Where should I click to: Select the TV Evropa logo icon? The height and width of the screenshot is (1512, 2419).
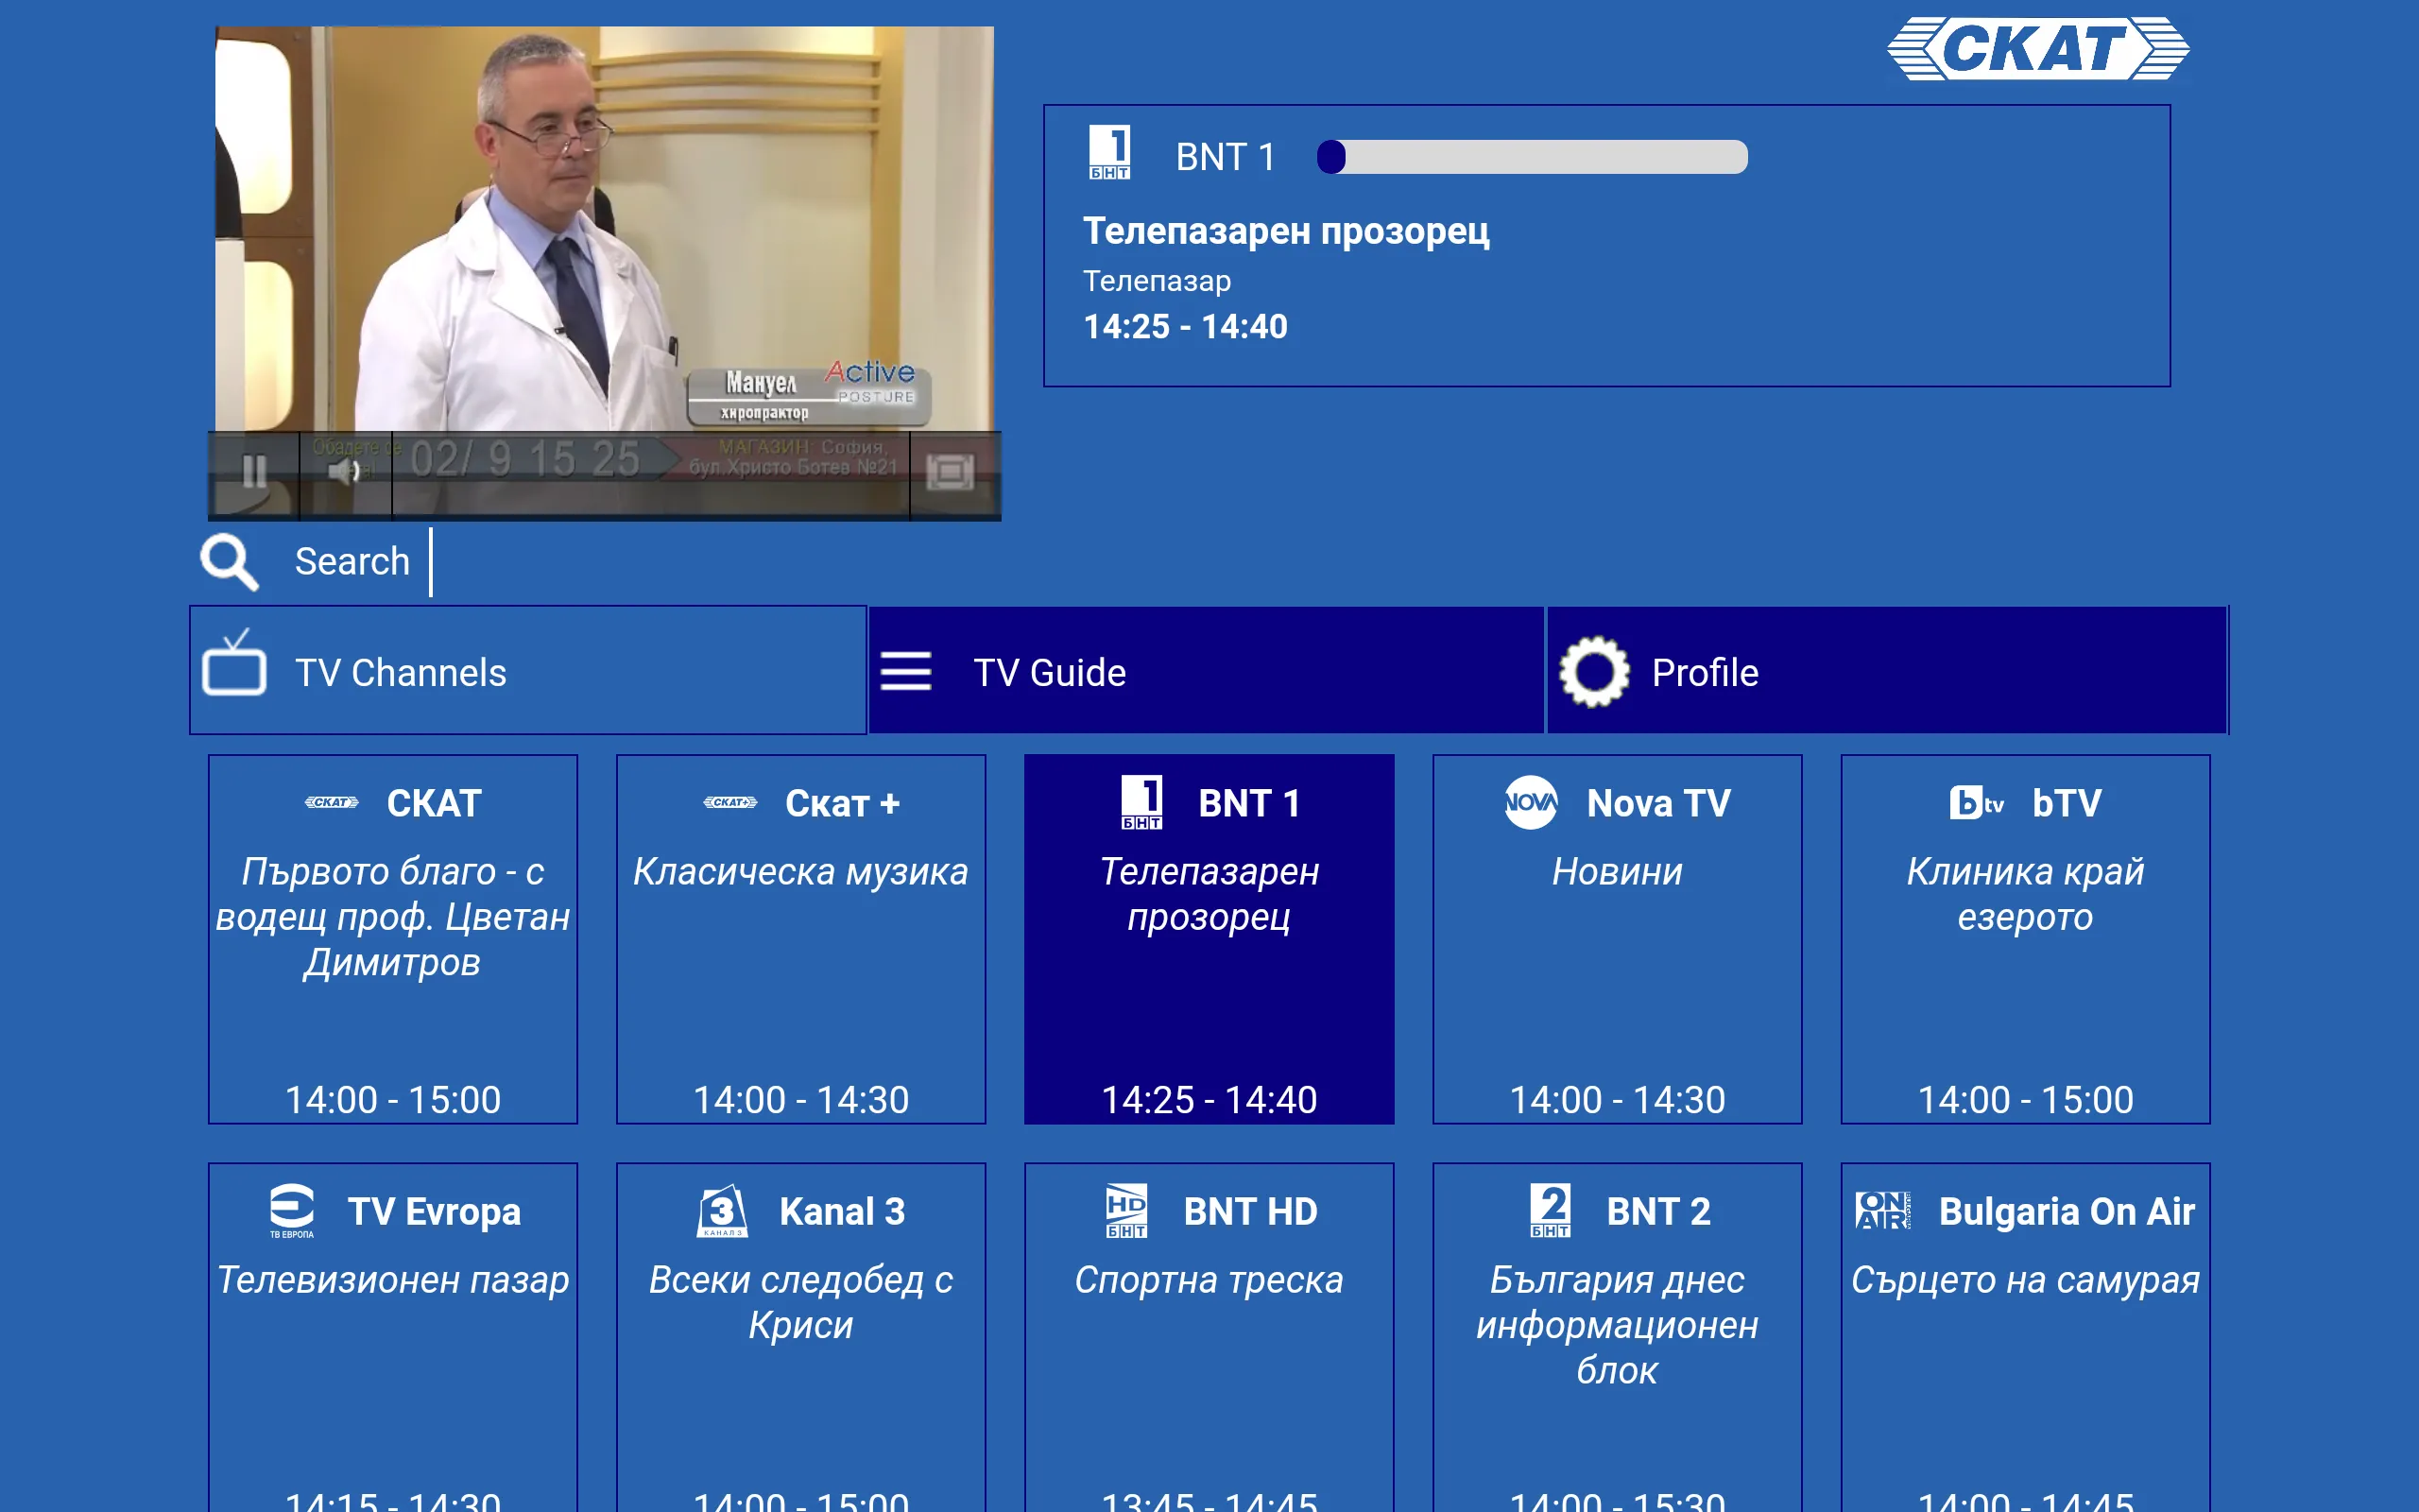click(x=292, y=1211)
